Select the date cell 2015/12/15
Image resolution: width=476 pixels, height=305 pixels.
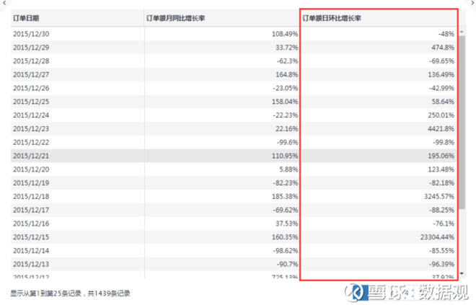click(31, 237)
